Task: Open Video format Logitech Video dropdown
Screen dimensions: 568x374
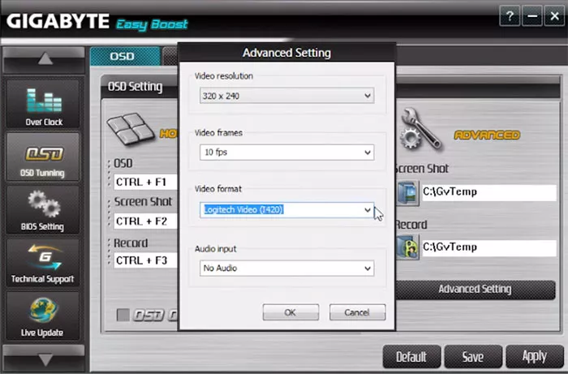Action: [x=286, y=209]
